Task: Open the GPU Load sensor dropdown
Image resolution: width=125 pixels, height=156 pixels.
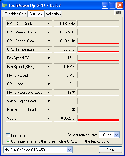Action: 48,84
